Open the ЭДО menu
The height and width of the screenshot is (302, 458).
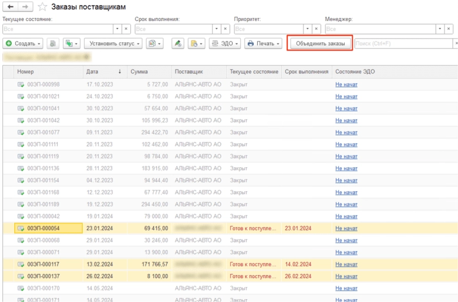coord(224,43)
